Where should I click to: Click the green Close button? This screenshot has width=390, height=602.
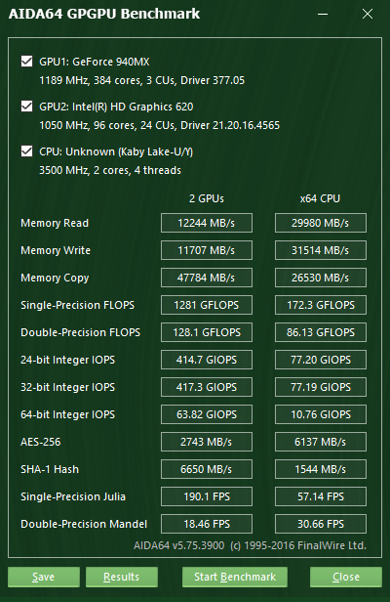[346, 577]
